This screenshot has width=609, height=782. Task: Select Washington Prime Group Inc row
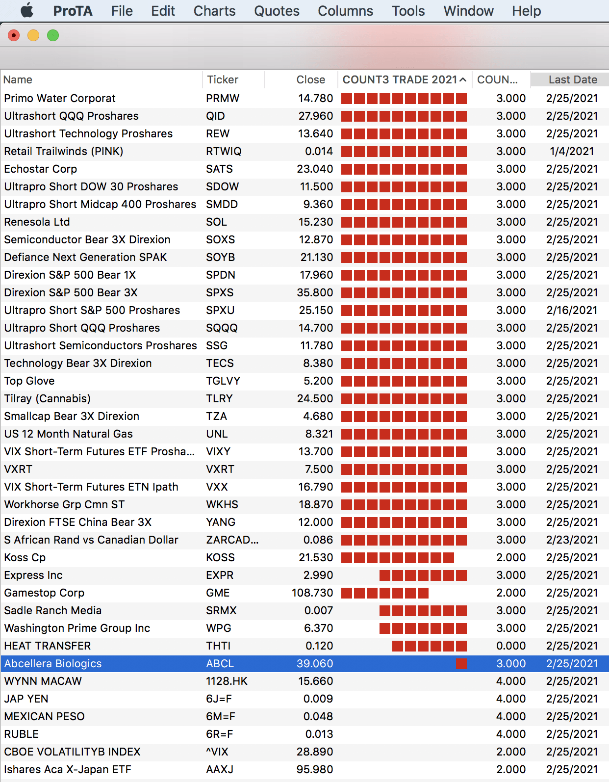(x=304, y=628)
